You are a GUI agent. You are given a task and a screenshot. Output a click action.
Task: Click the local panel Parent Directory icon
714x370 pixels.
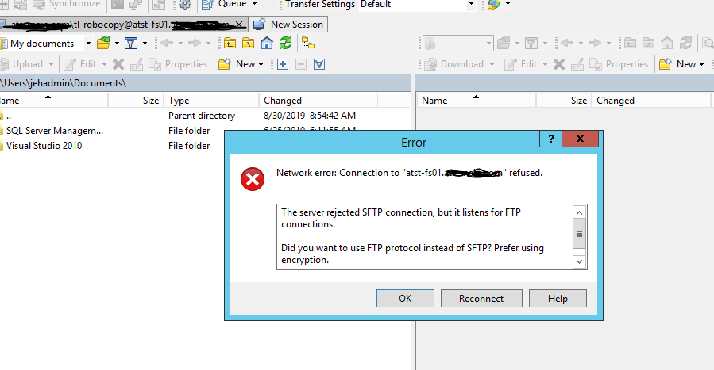pyautogui.click(x=230, y=44)
